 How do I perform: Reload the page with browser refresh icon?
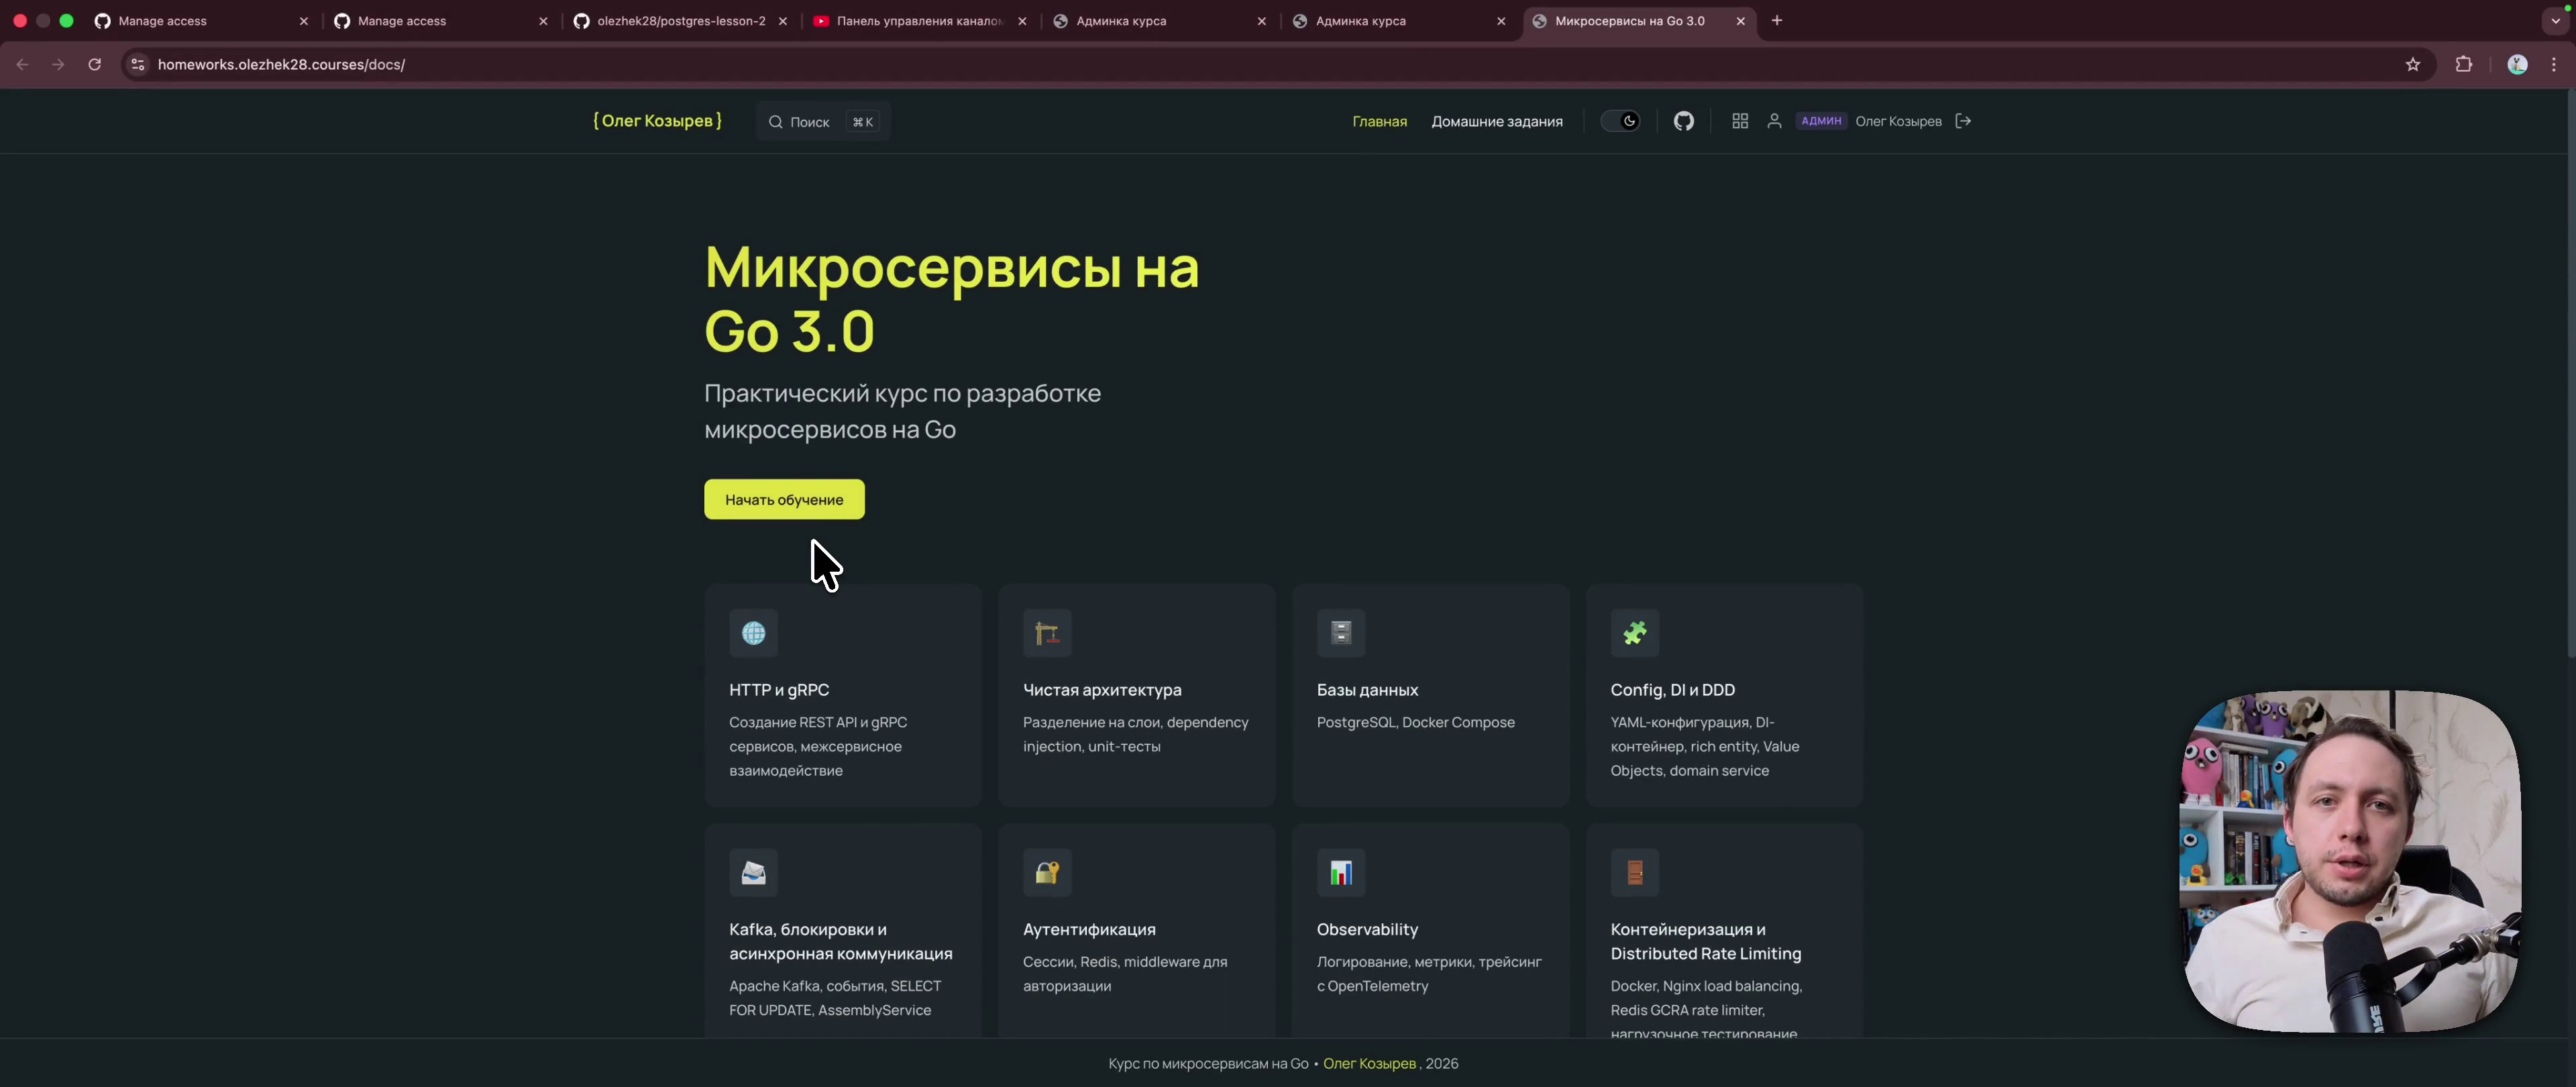click(95, 64)
